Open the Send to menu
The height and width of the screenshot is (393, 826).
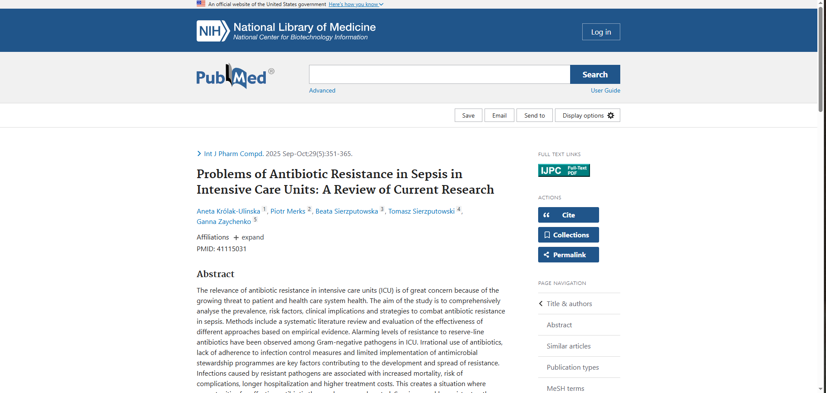(x=534, y=115)
